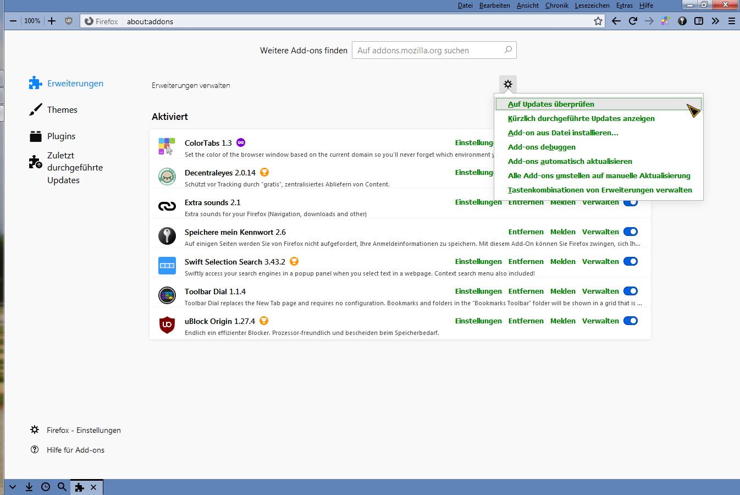
Task: Switch off Speichere mein Kennwort toggle
Action: click(631, 232)
